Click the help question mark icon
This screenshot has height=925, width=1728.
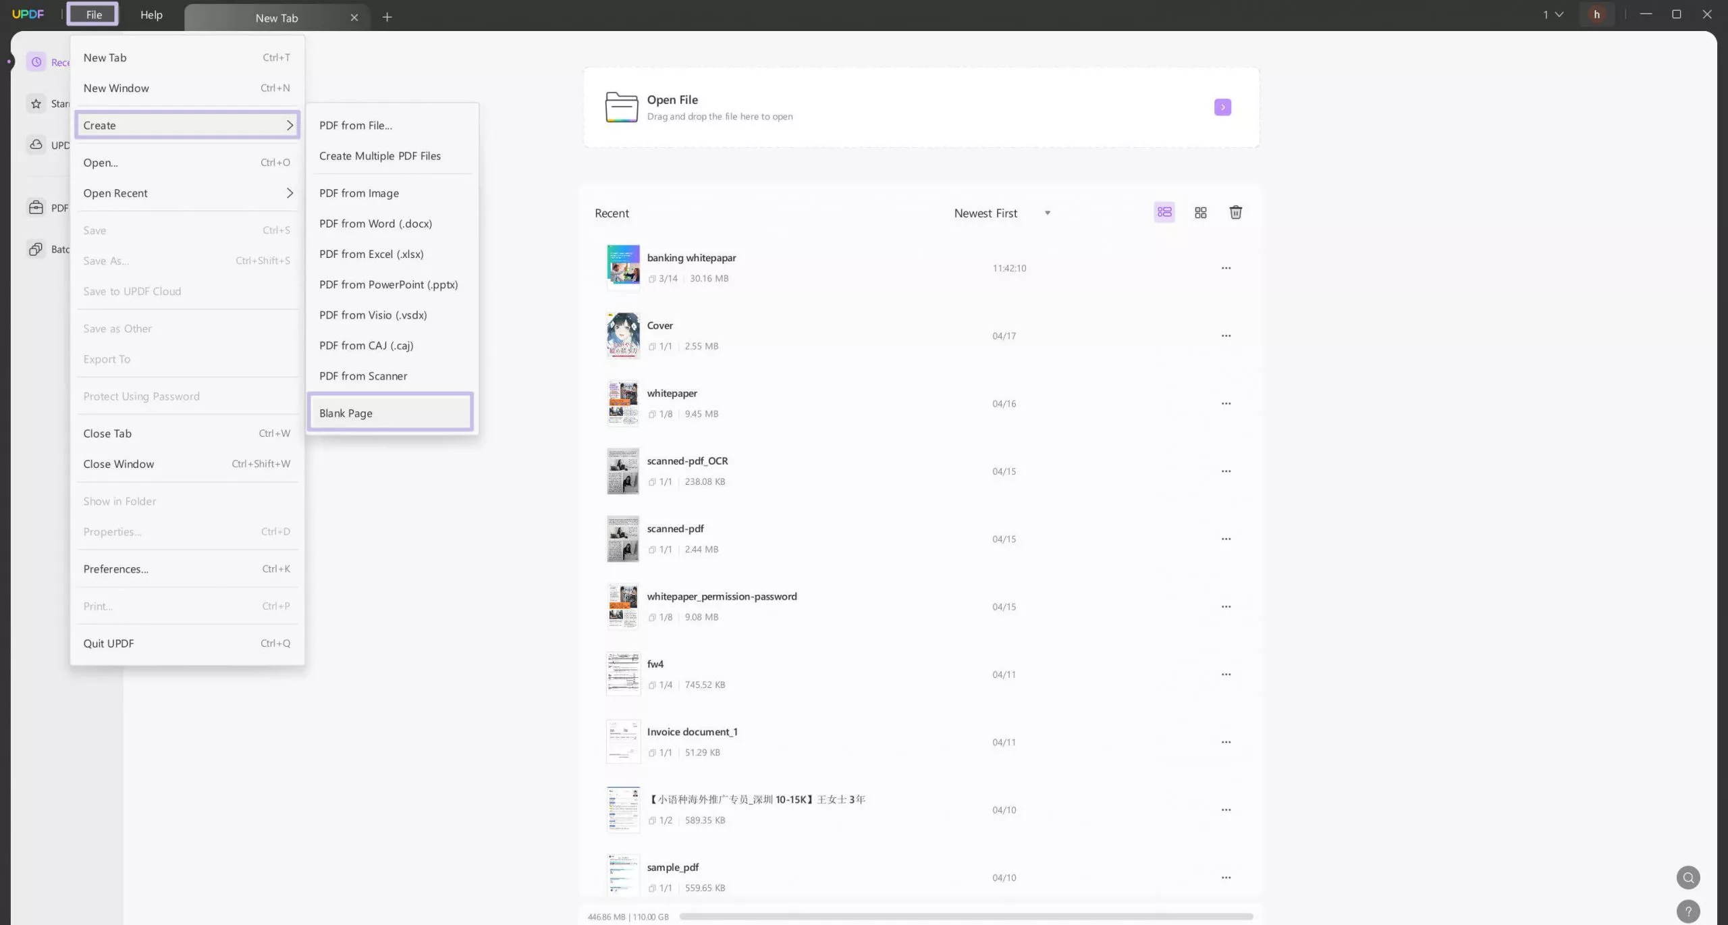(1687, 911)
